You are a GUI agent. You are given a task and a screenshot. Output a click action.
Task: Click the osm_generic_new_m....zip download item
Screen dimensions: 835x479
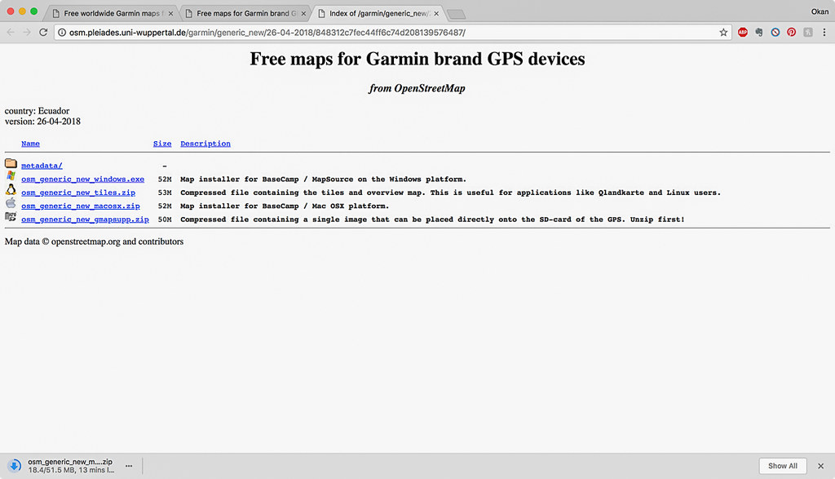(x=70, y=466)
